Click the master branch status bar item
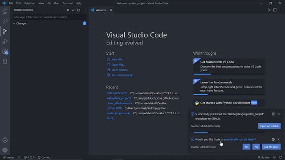The image size is (285, 160). 9,157
